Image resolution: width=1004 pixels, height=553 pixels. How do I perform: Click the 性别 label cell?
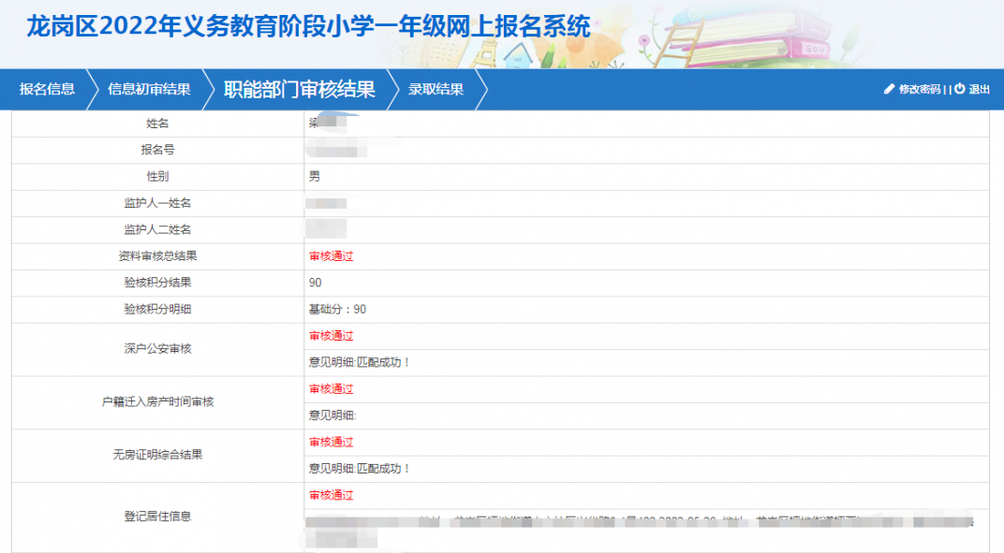[157, 177]
